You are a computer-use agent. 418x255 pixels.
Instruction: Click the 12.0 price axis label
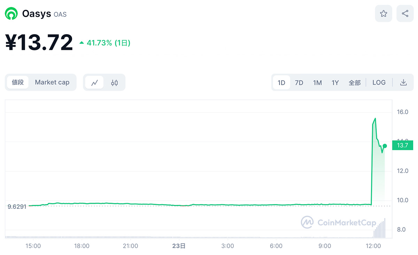click(402, 171)
